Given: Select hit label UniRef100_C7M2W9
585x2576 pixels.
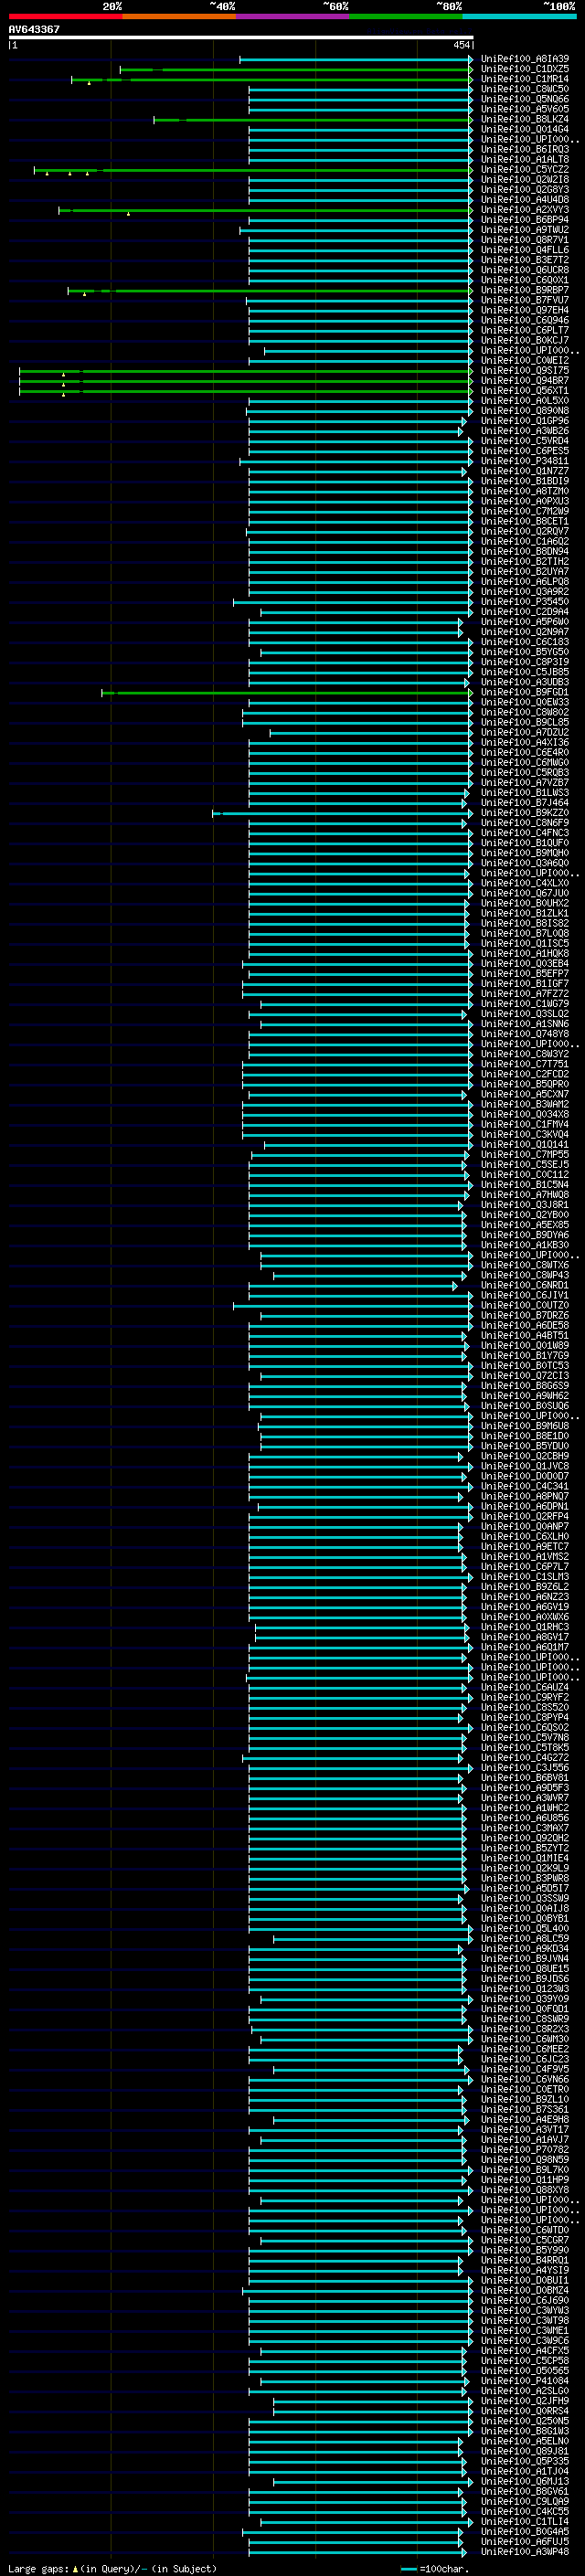Looking at the screenshot, I should click(x=525, y=511).
